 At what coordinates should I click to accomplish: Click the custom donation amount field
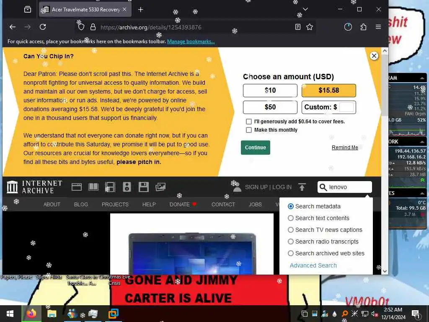[x=346, y=107]
